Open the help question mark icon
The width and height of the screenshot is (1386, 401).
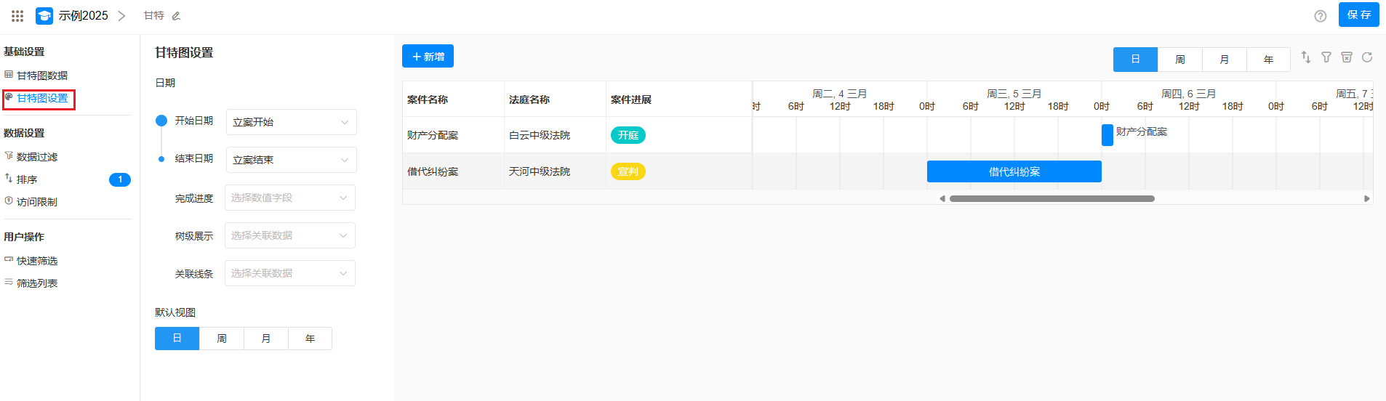[x=1320, y=16]
